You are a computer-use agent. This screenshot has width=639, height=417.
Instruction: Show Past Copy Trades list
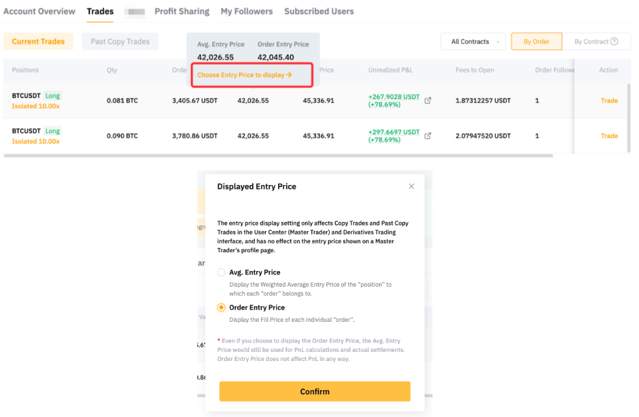point(120,42)
